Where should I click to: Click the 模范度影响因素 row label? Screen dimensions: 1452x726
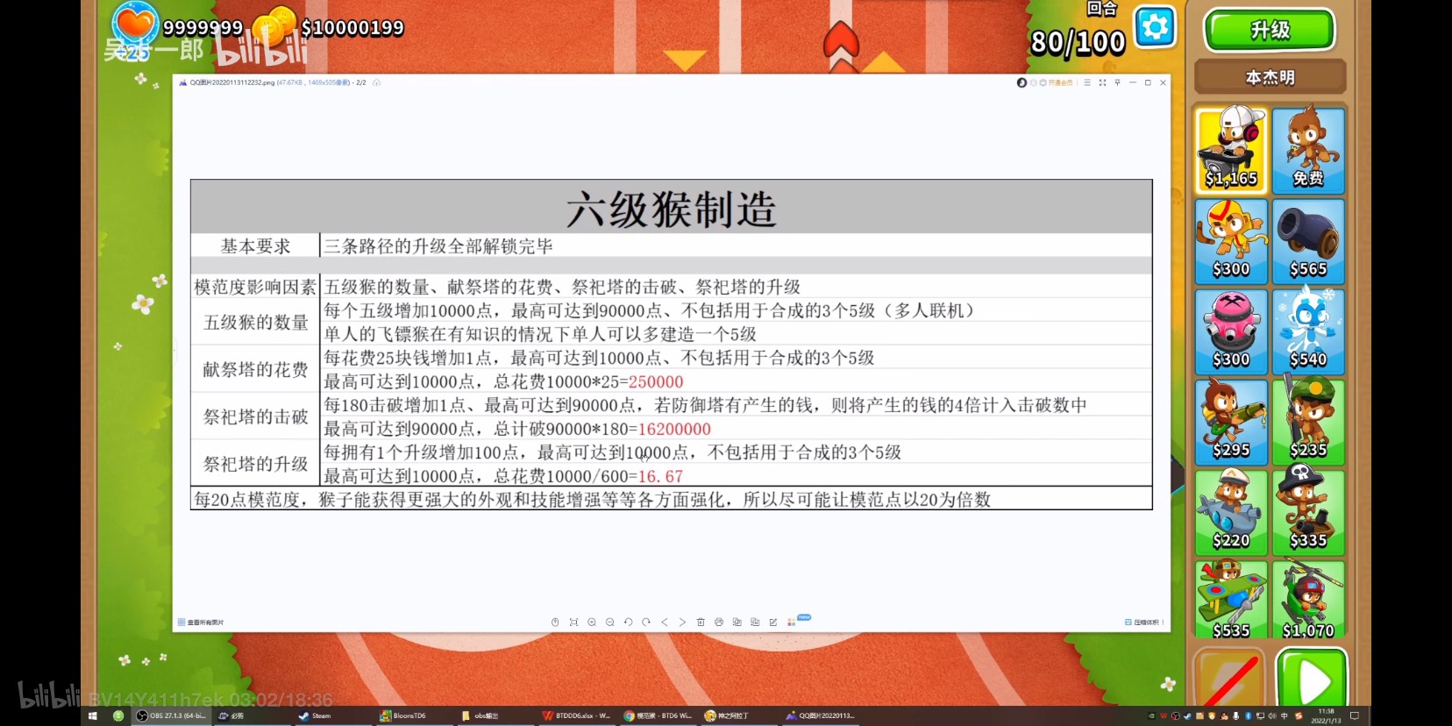[255, 287]
